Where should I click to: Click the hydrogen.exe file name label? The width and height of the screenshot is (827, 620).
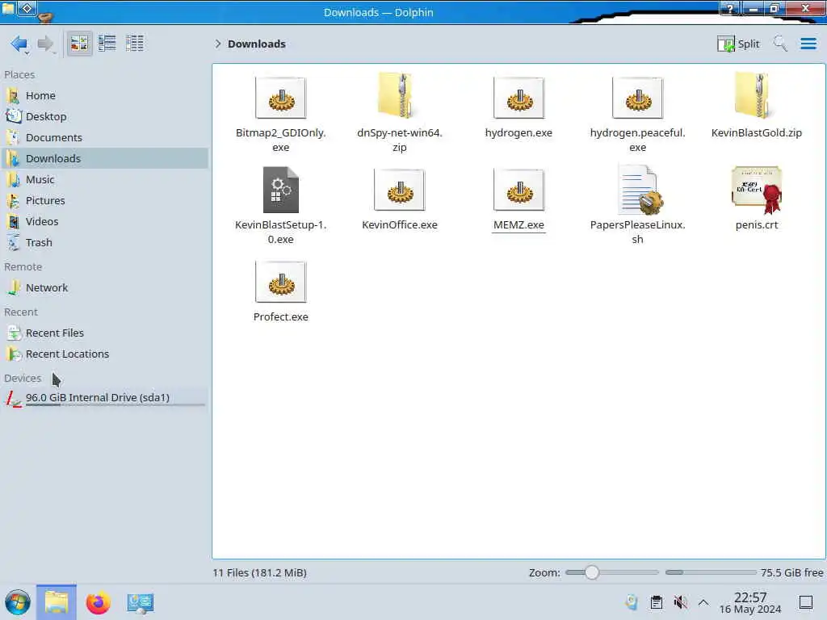[x=519, y=133]
